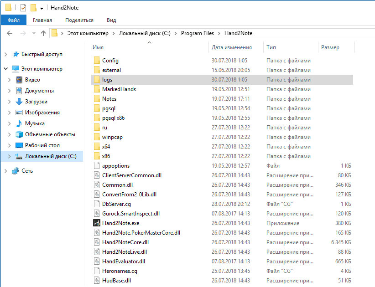Open the quick access toolbar customize dropdown
Image resolution: width=375 pixels, height=287 pixels.
click(x=42, y=8)
